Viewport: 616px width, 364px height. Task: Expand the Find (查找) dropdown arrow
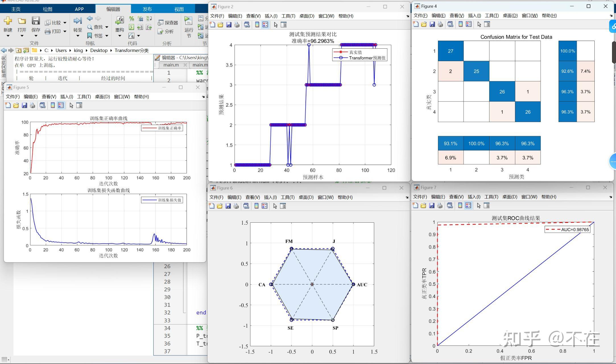click(107, 27)
